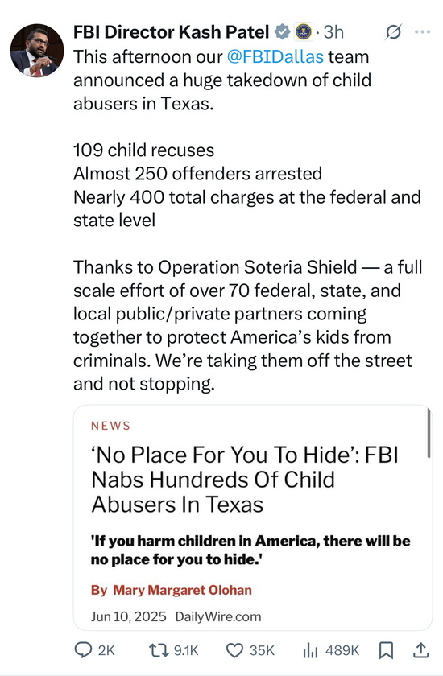
Task: Repost using the retweet icon
Action: (159, 649)
